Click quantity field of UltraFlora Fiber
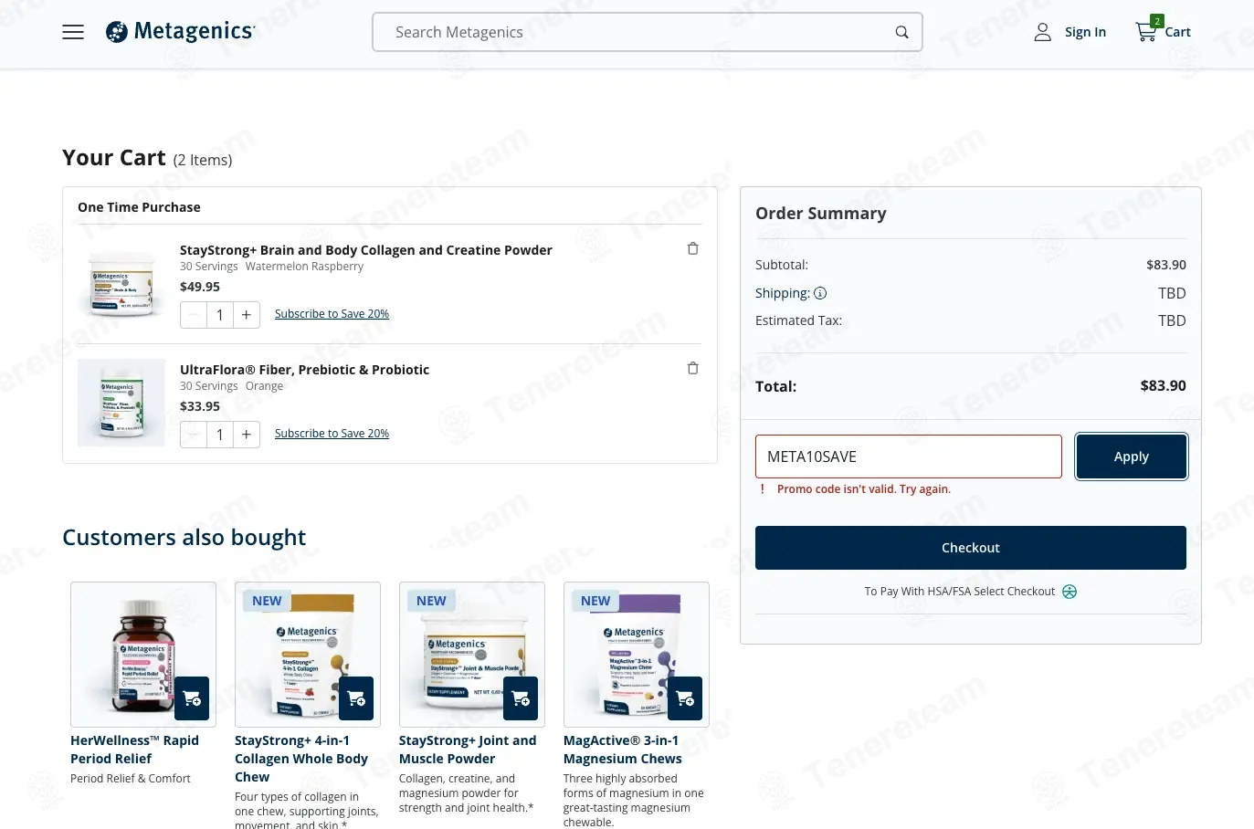 (x=220, y=435)
